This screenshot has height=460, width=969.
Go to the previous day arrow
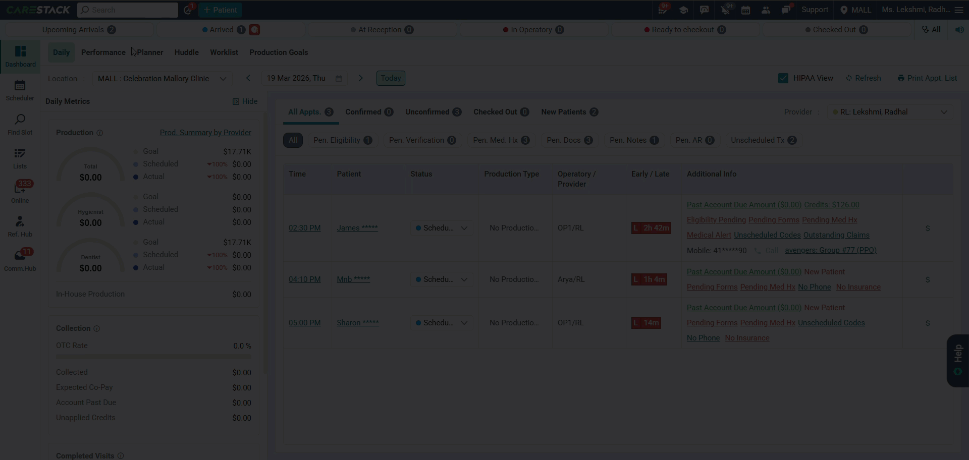coord(248,78)
